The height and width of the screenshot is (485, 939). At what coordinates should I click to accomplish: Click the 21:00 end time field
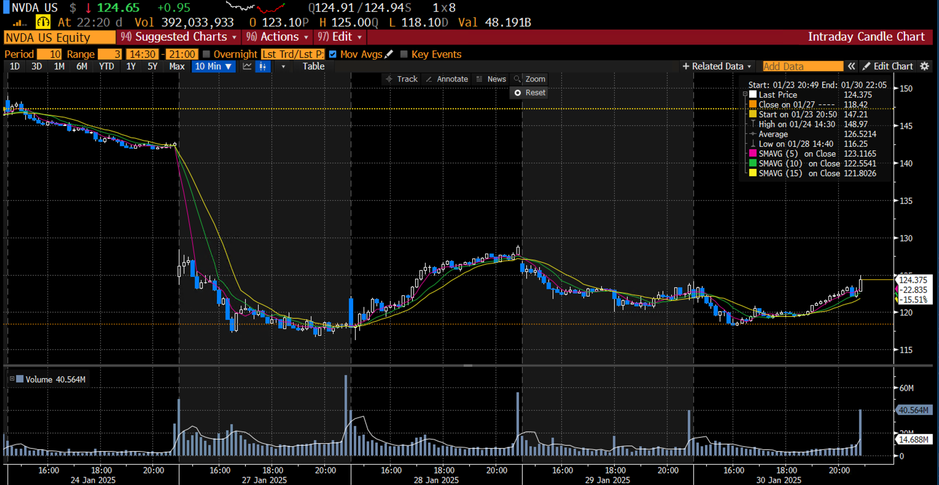click(x=182, y=54)
